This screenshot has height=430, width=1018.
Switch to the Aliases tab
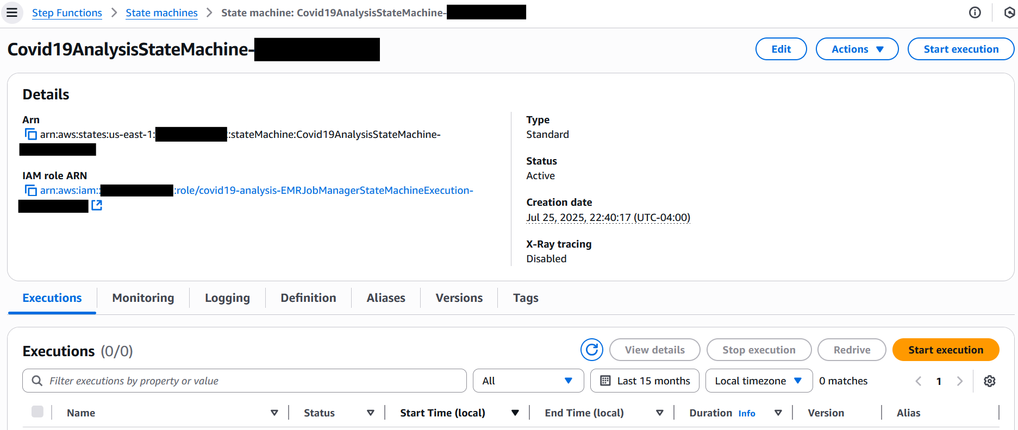386,298
